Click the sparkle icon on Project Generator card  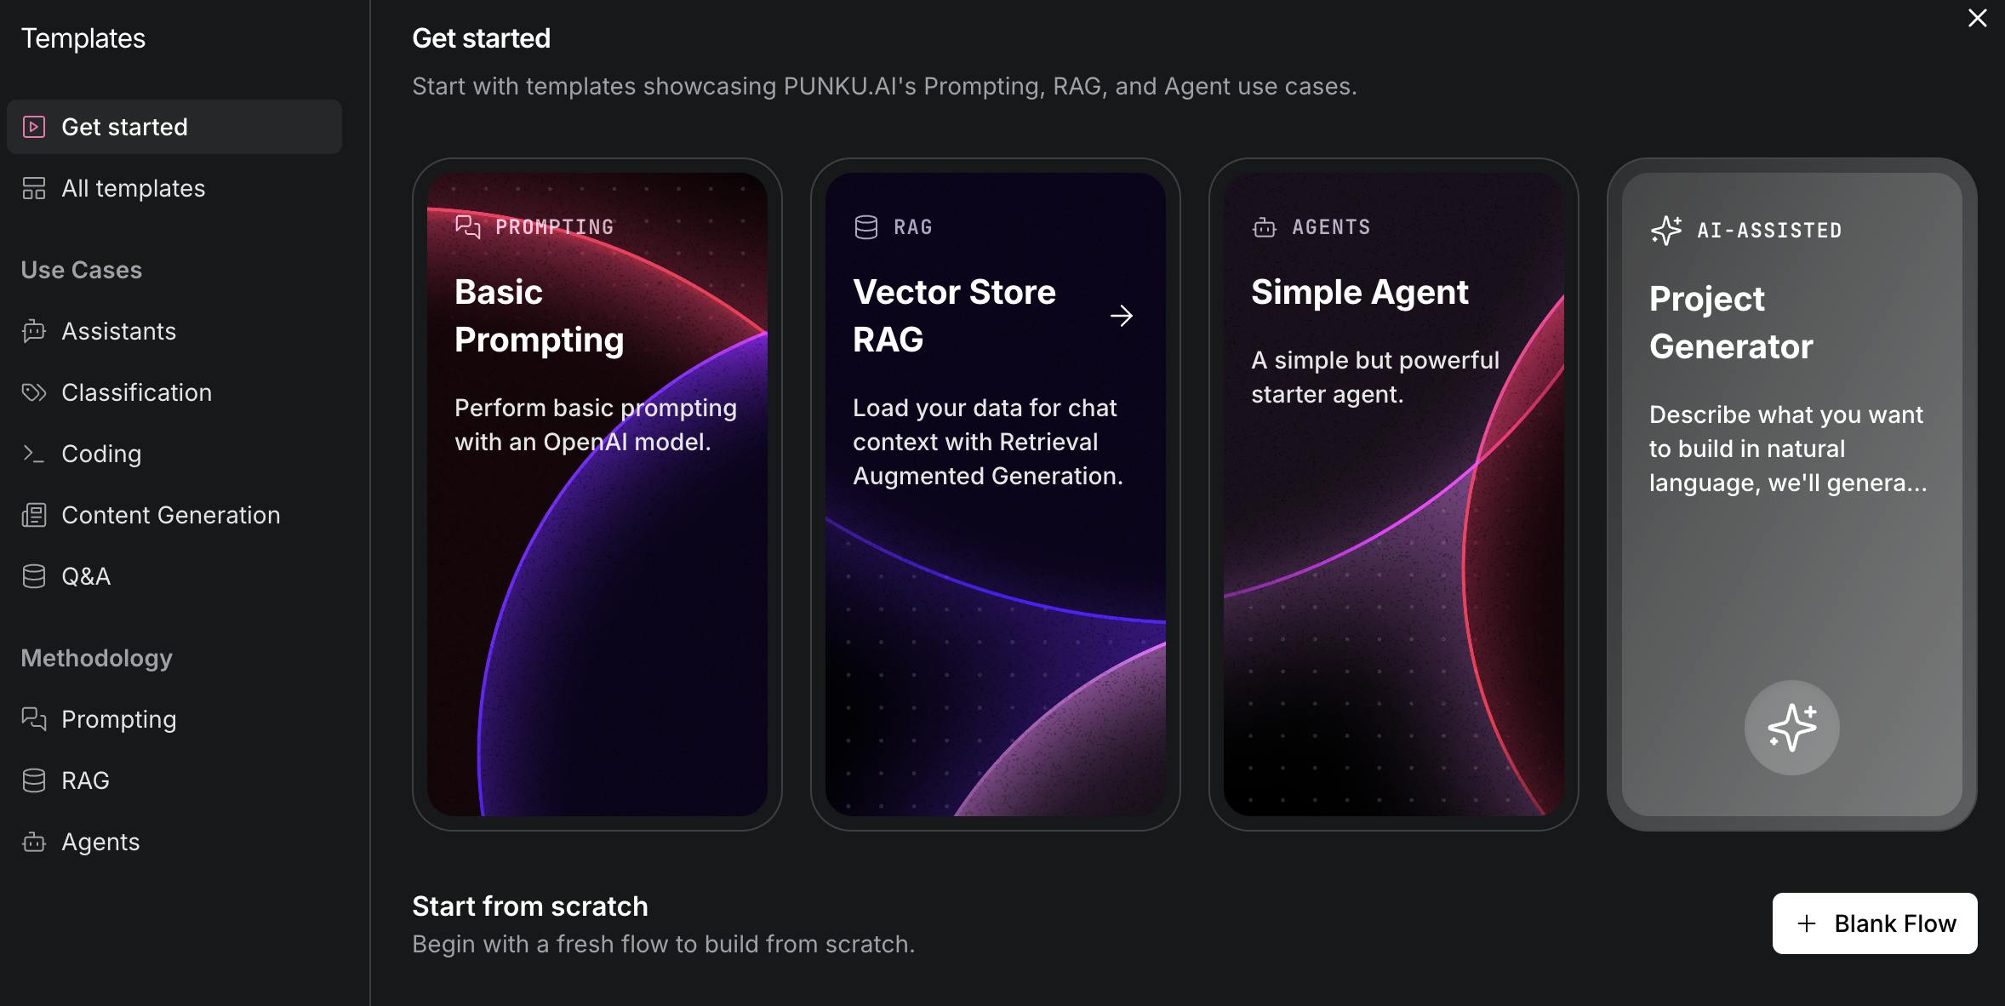(x=1791, y=728)
